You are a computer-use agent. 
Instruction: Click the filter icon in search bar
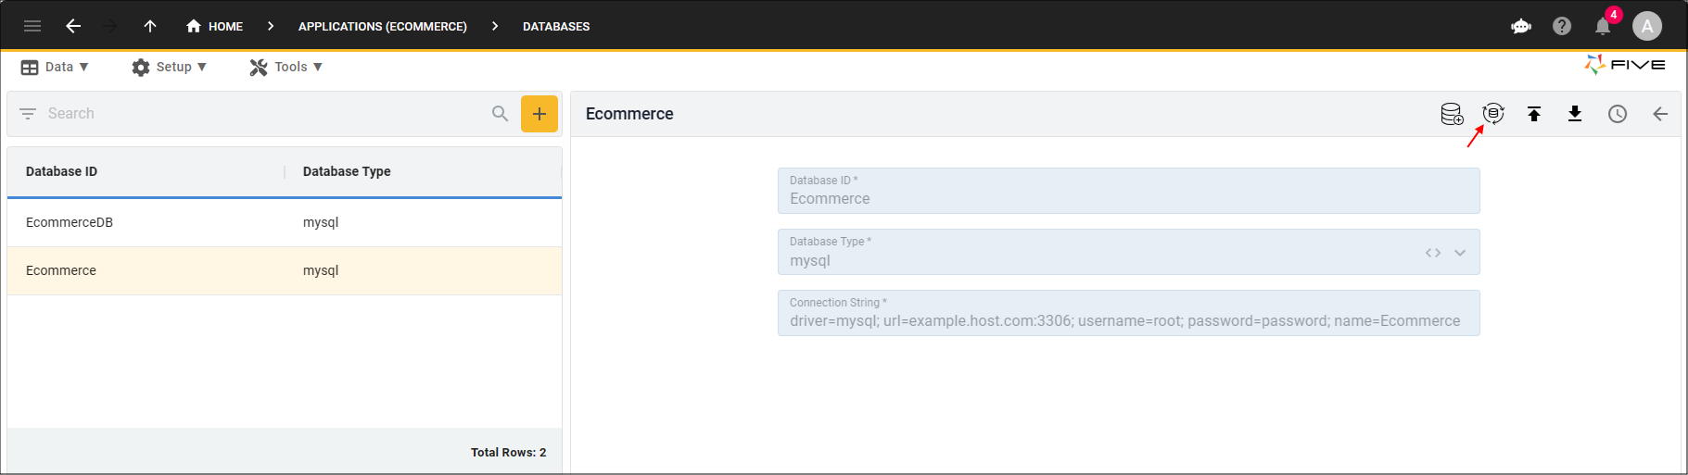[x=28, y=114]
